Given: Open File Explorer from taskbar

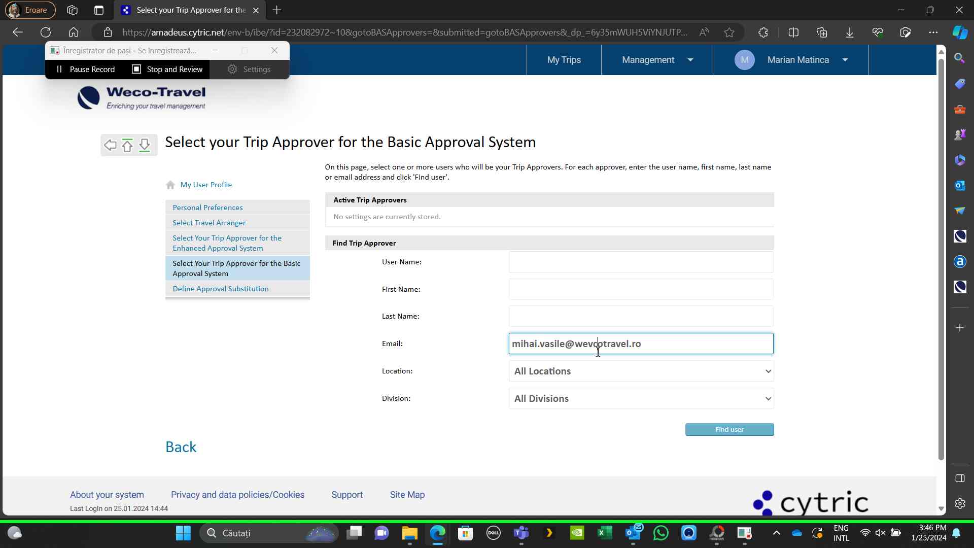Looking at the screenshot, I should click(409, 533).
